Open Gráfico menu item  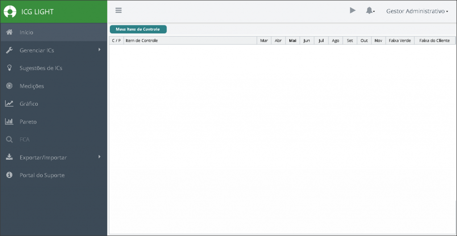click(54, 104)
